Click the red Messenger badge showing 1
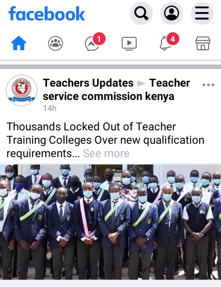The width and height of the screenshot is (221, 287). pyautogui.click(x=99, y=39)
